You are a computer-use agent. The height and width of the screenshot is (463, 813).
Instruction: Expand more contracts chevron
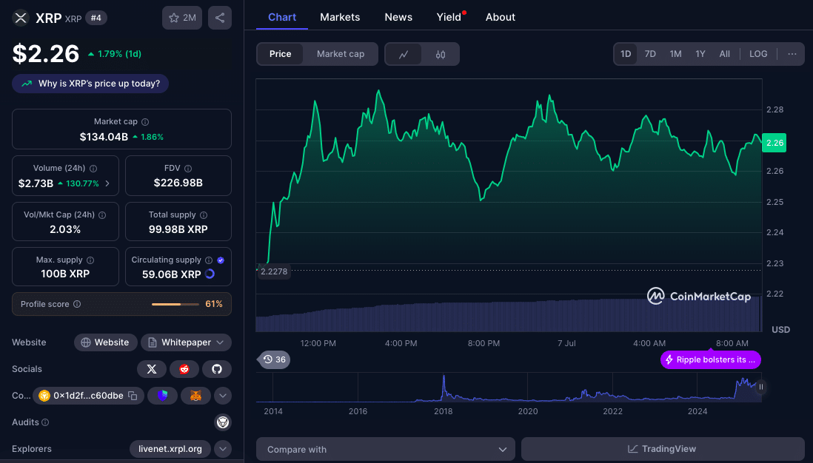[222, 396]
